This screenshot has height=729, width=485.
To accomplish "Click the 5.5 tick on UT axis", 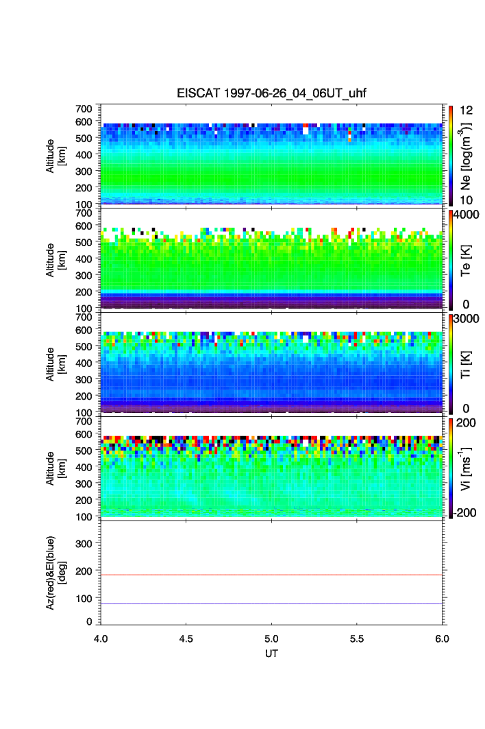I will (357, 638).
